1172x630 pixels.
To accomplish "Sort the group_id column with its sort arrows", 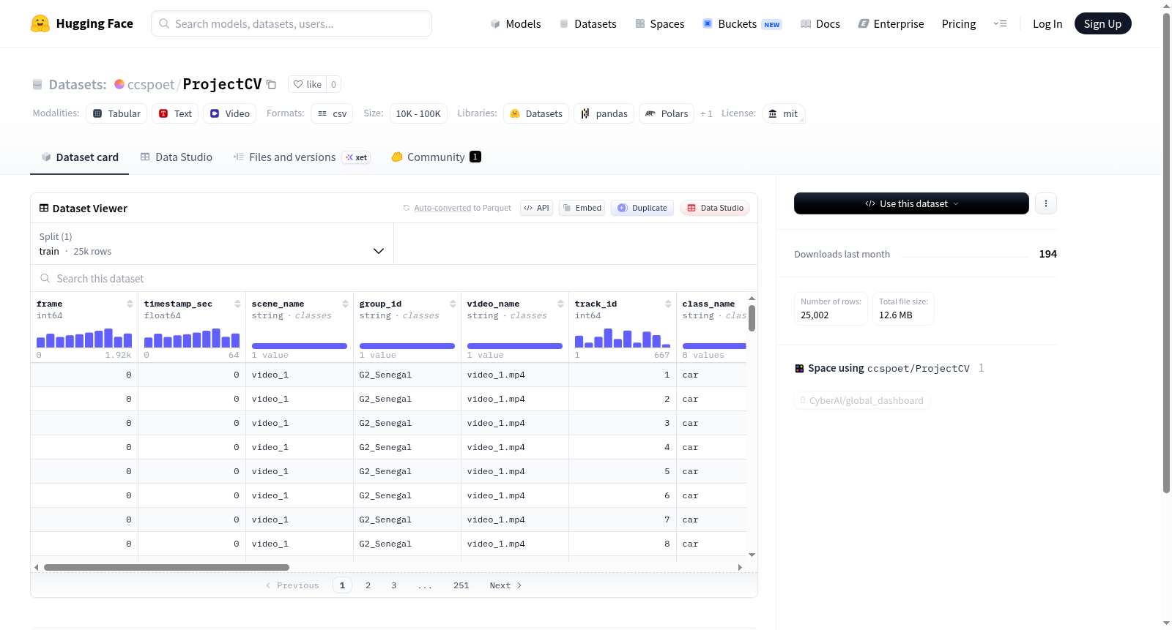I will tap(453, 304).
